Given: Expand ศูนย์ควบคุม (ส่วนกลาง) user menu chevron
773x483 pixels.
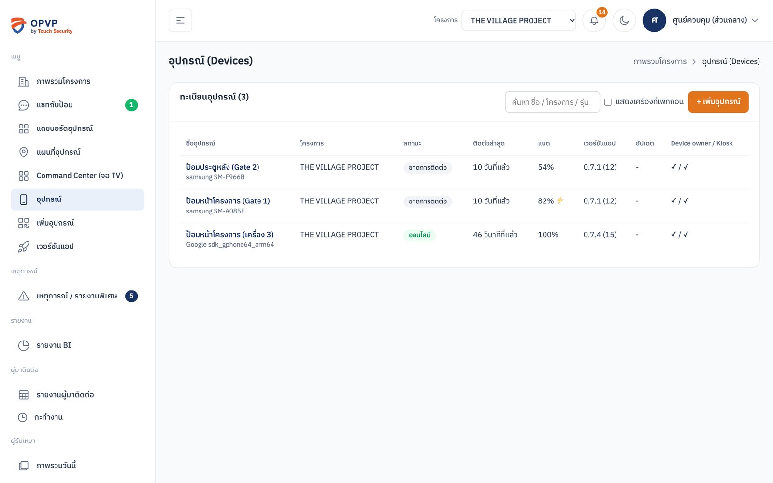Looking at the screenshot, I should (755, 20).
